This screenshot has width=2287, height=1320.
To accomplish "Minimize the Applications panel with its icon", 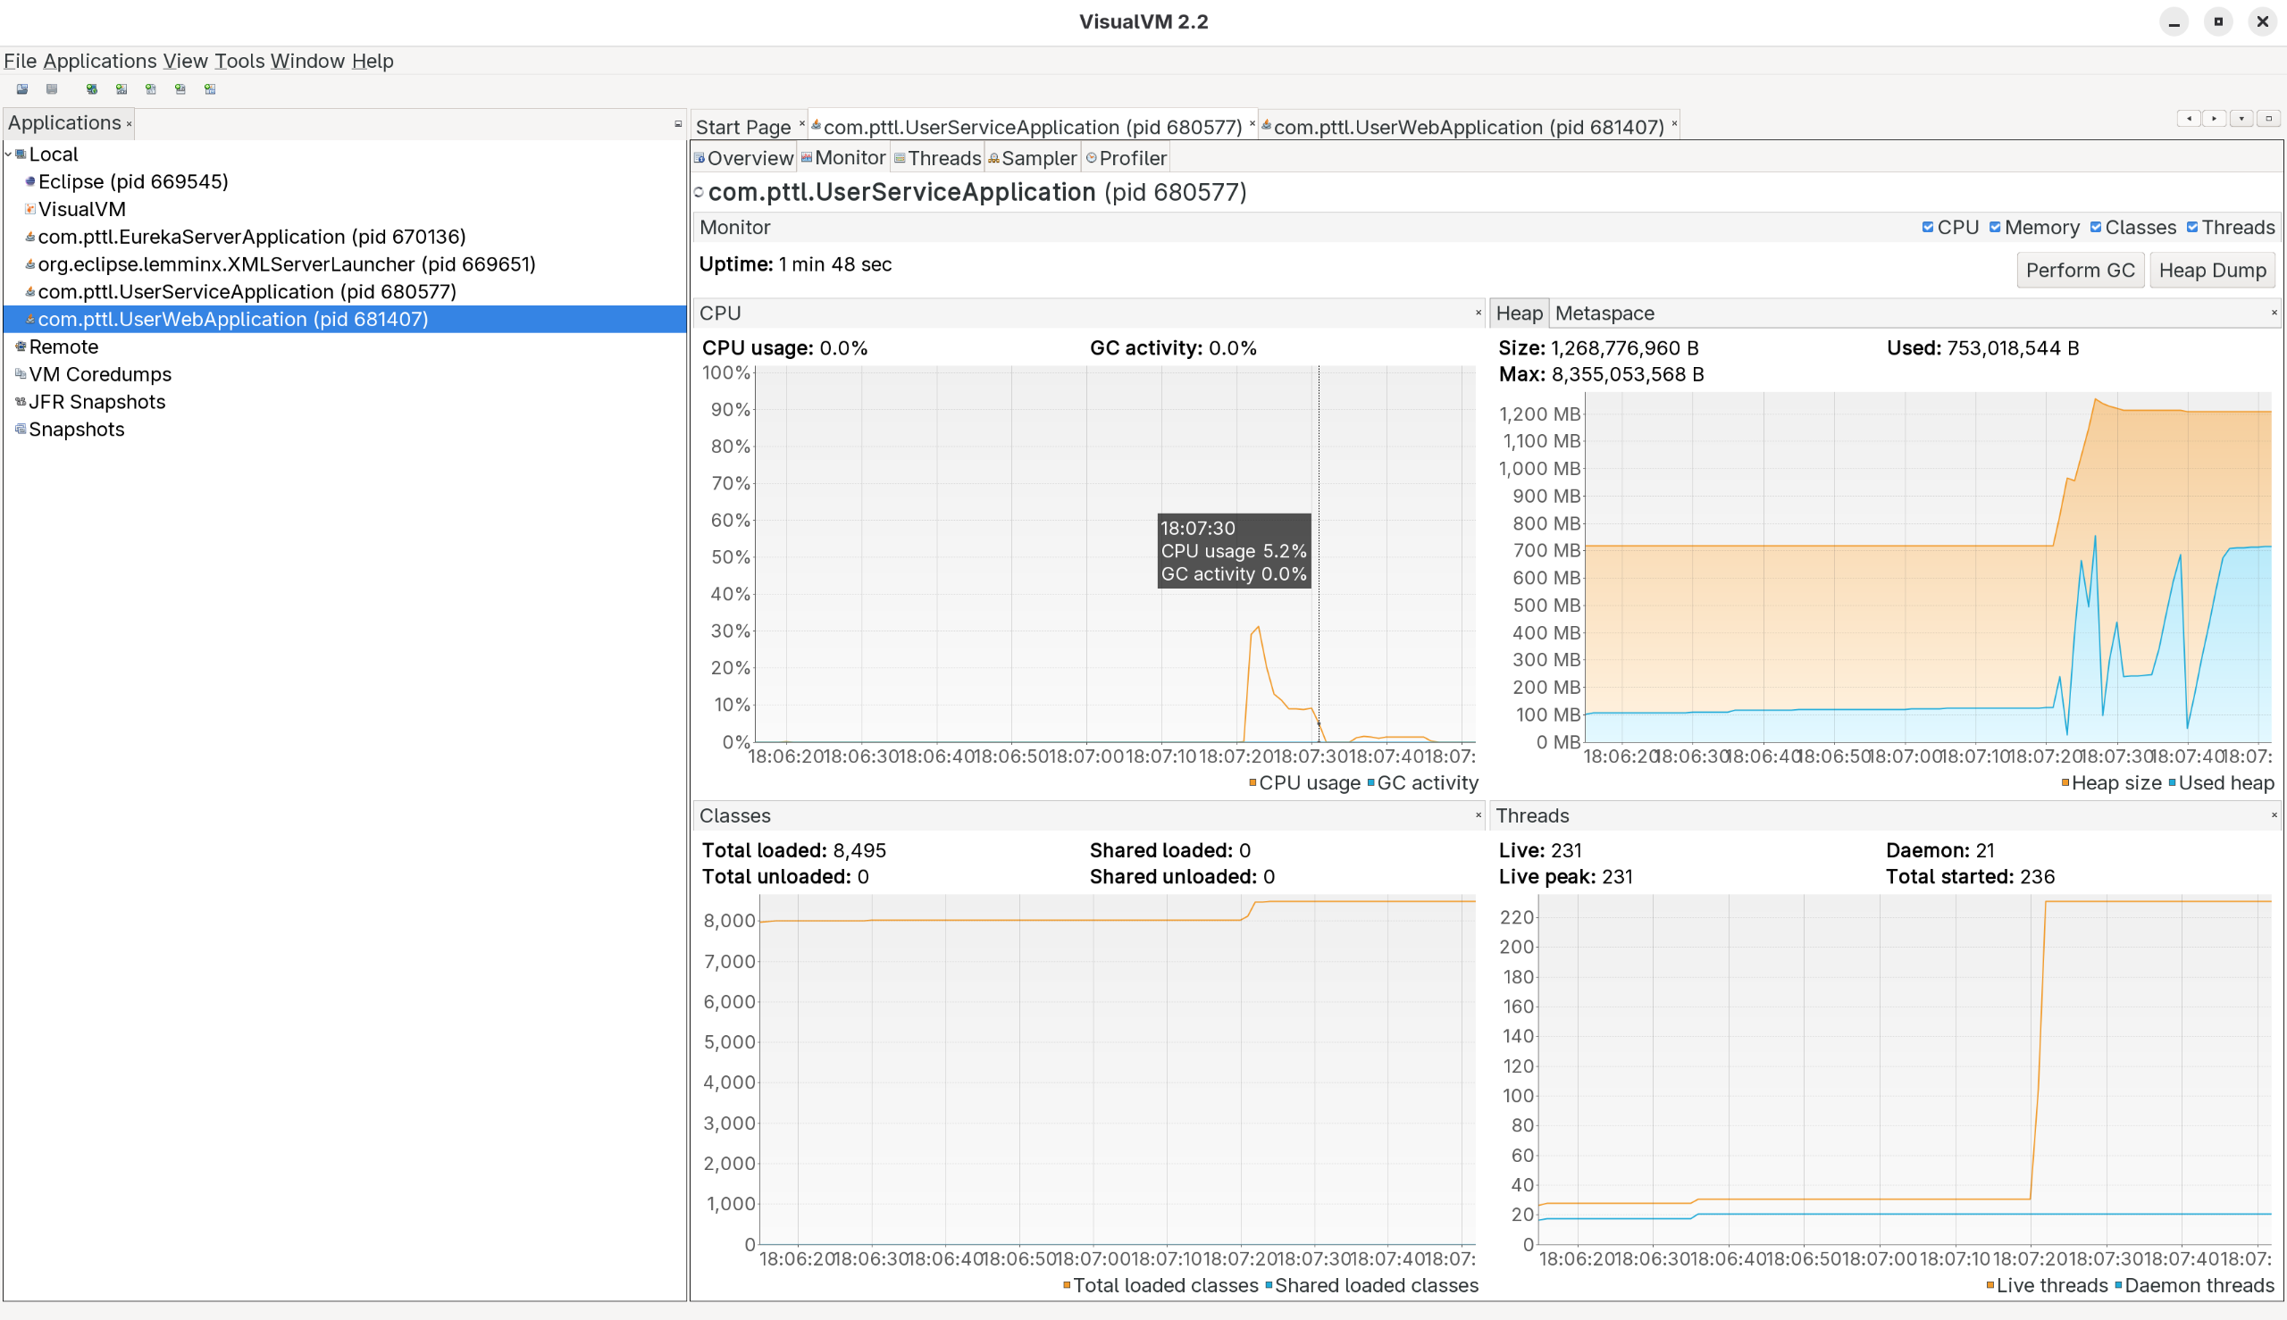I will 677,123.
